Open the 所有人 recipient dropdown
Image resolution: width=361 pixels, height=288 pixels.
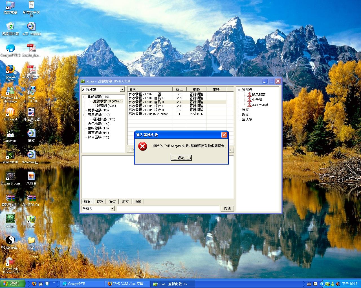(x=112, y=209)
